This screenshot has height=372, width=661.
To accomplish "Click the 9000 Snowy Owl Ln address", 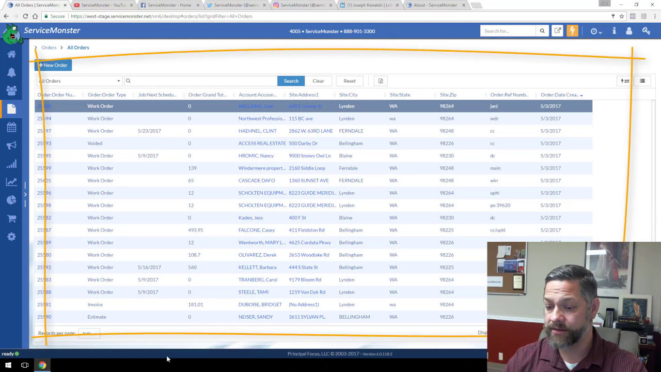I will point(309,156).
